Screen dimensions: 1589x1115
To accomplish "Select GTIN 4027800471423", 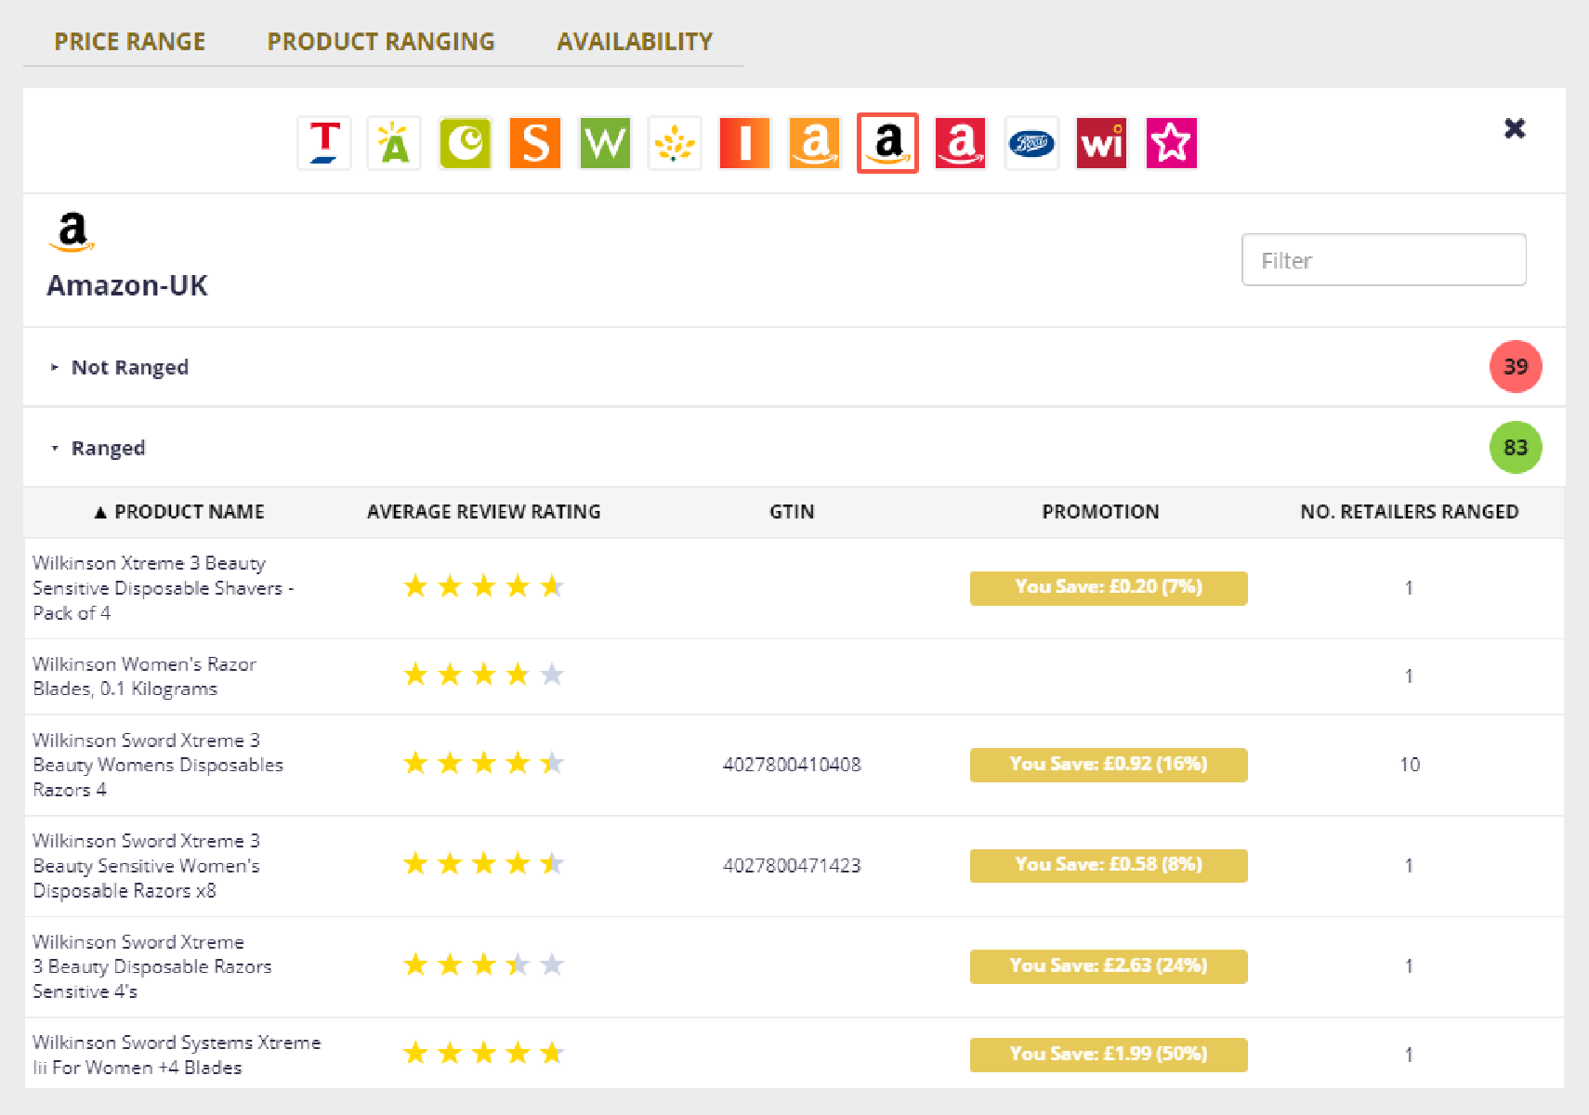I will 792,866.
